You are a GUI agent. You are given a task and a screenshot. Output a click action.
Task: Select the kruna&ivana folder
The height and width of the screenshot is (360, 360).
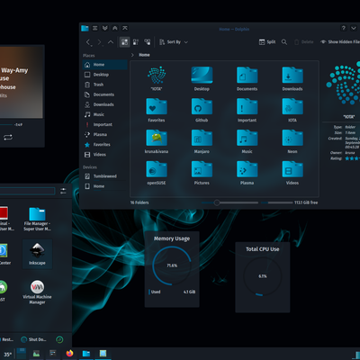pyautogui.click(x=157, y=141)
